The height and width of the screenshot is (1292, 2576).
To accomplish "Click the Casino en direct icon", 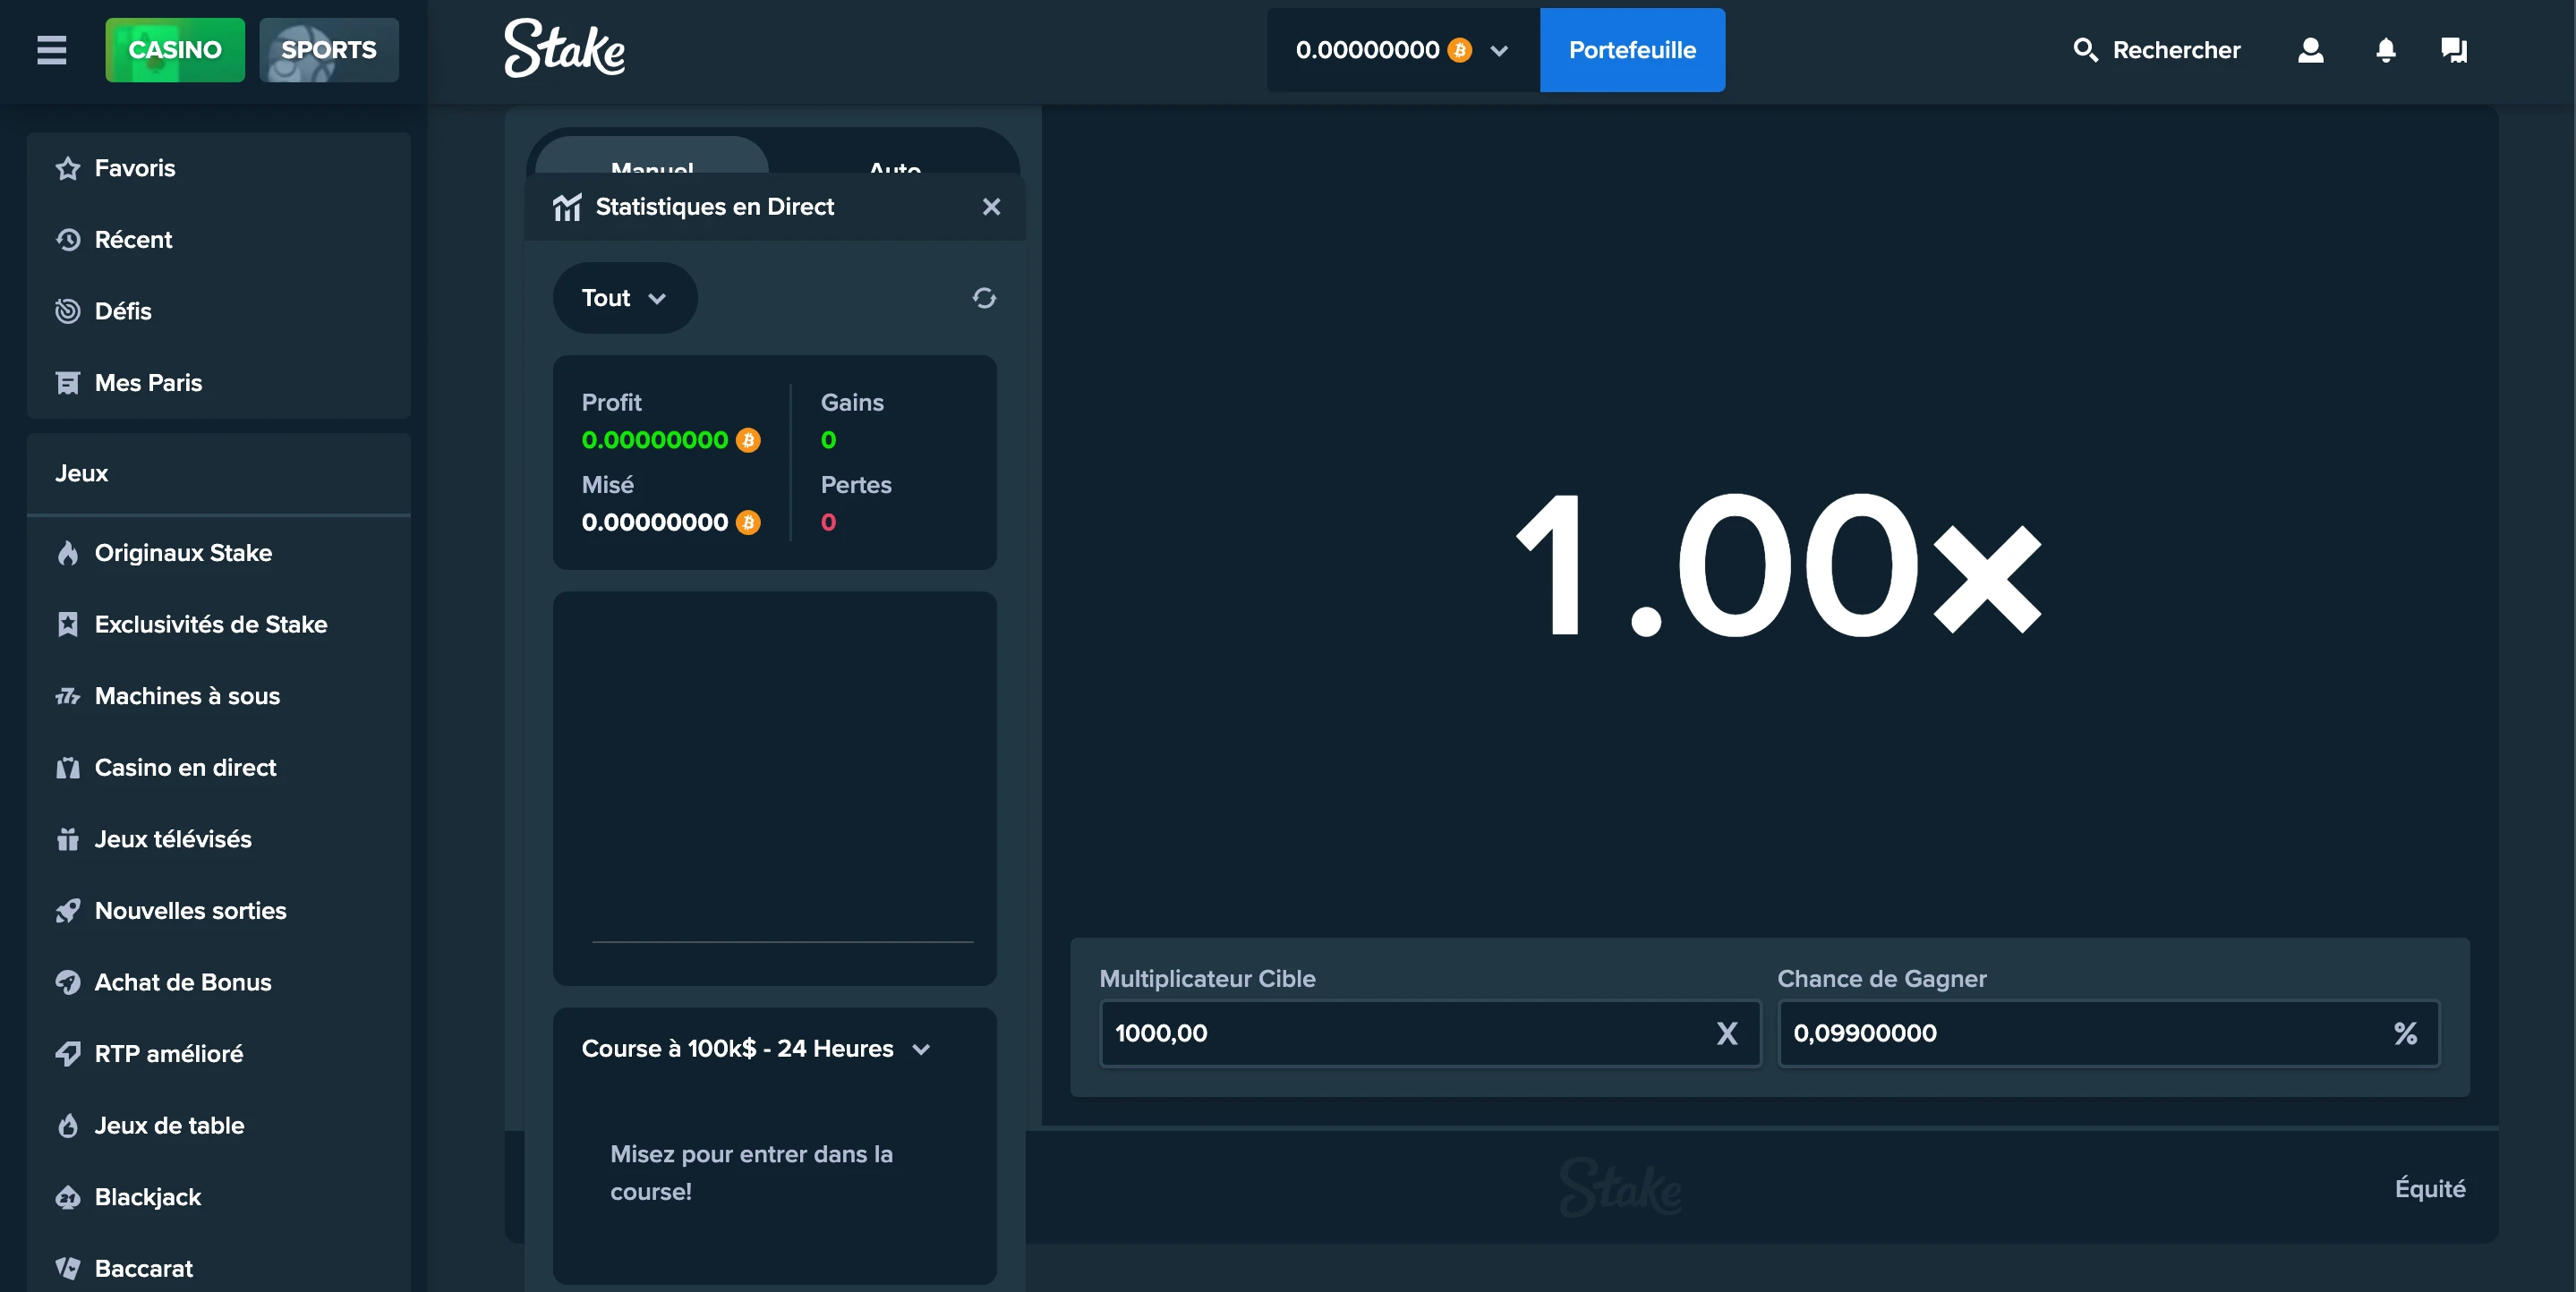I will pos(68,768).
